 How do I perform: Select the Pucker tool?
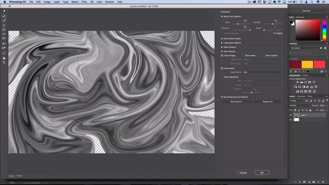click(4, 30)
